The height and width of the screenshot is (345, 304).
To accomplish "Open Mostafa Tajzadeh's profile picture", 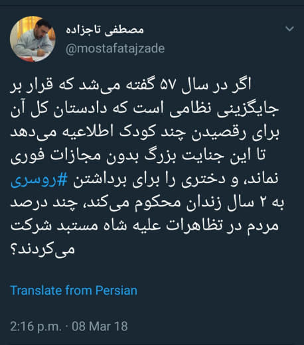I will (x=33, y=38).
